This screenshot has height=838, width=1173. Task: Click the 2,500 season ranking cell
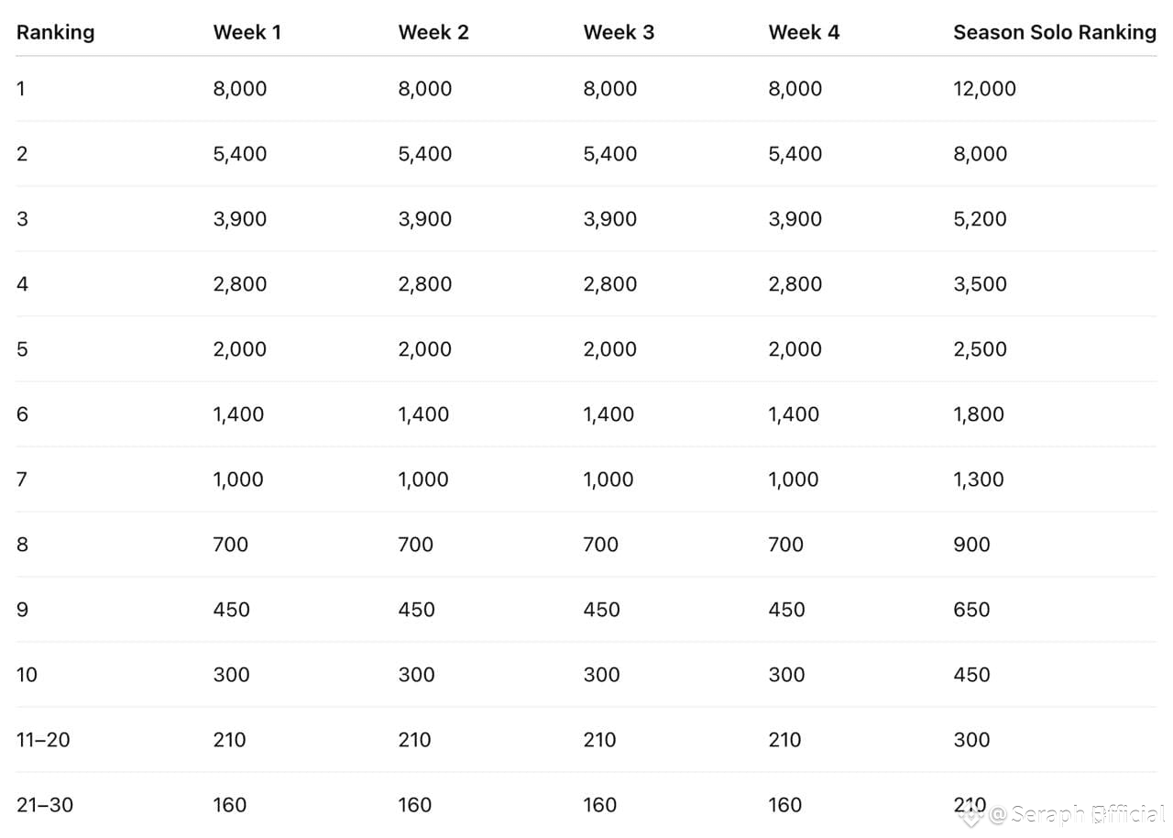980,349
